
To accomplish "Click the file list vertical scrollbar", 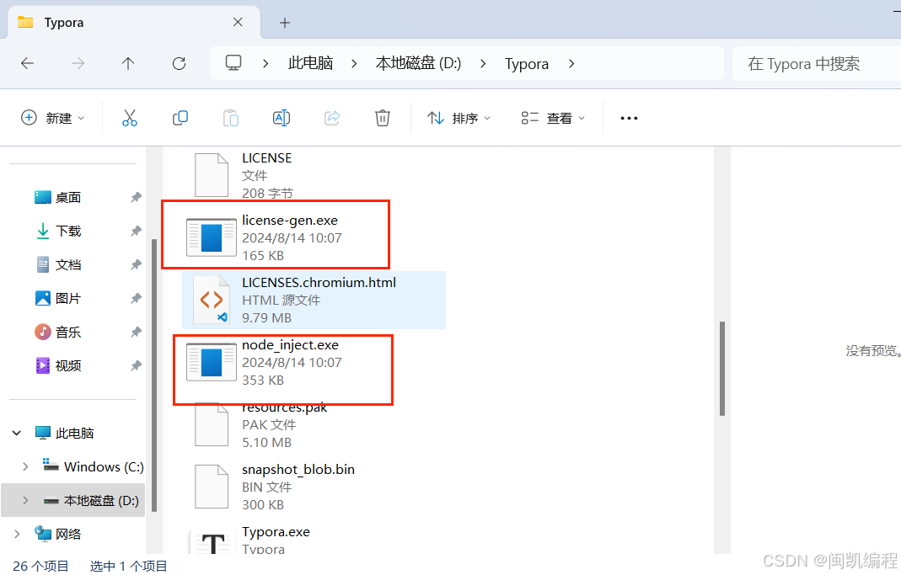I will pyautogui.click(x=722, y=369).
